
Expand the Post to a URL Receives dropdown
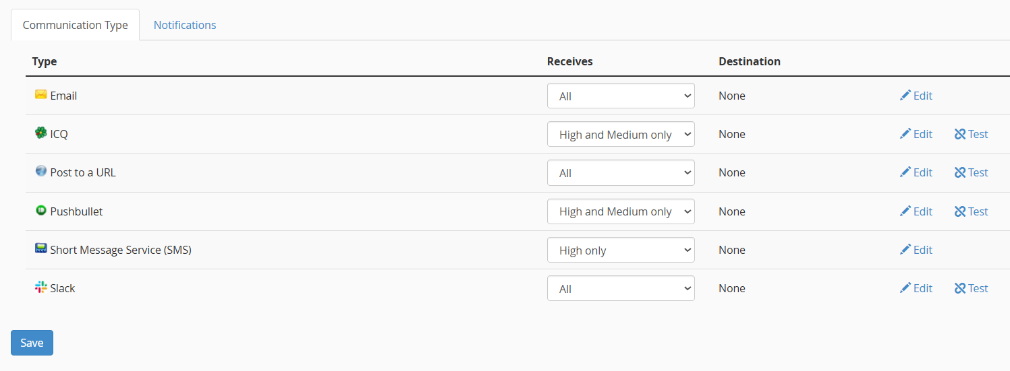[621, 172]
